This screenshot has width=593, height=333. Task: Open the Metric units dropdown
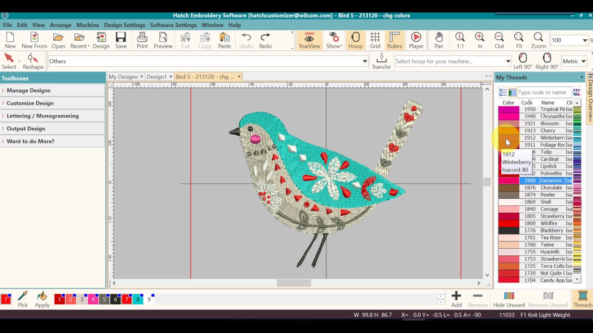pyautogui.click(x=574, y=61)
